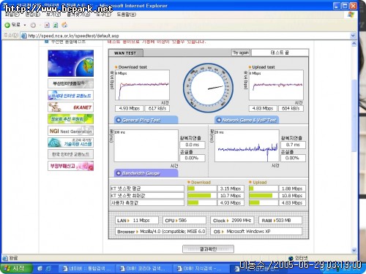Open the 도움말(H) menu
Image resolution: width=366 pixels, height=274 pixels.
coord(126,15)
